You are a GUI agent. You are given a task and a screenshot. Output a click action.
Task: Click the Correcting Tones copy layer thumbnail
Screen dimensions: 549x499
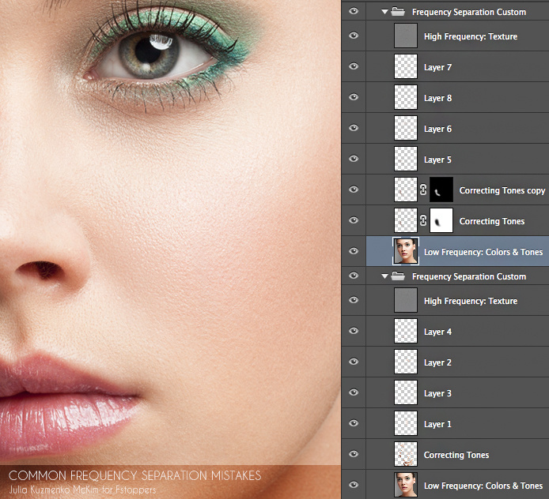406,189
